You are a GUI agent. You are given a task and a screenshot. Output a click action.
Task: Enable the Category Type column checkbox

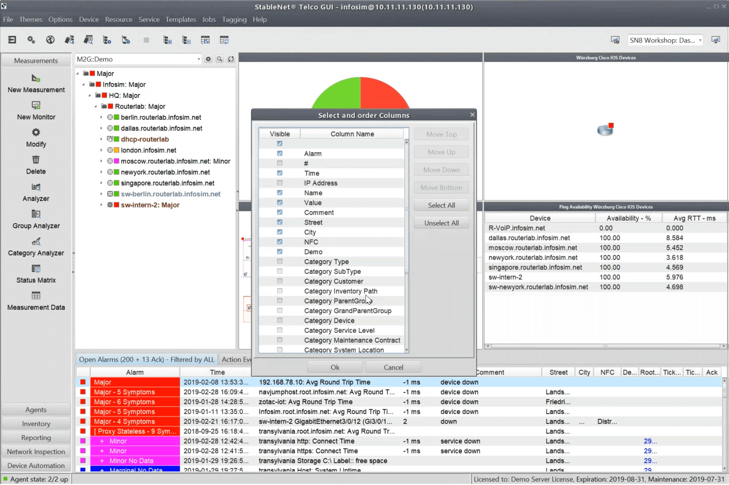pos(280,262)
